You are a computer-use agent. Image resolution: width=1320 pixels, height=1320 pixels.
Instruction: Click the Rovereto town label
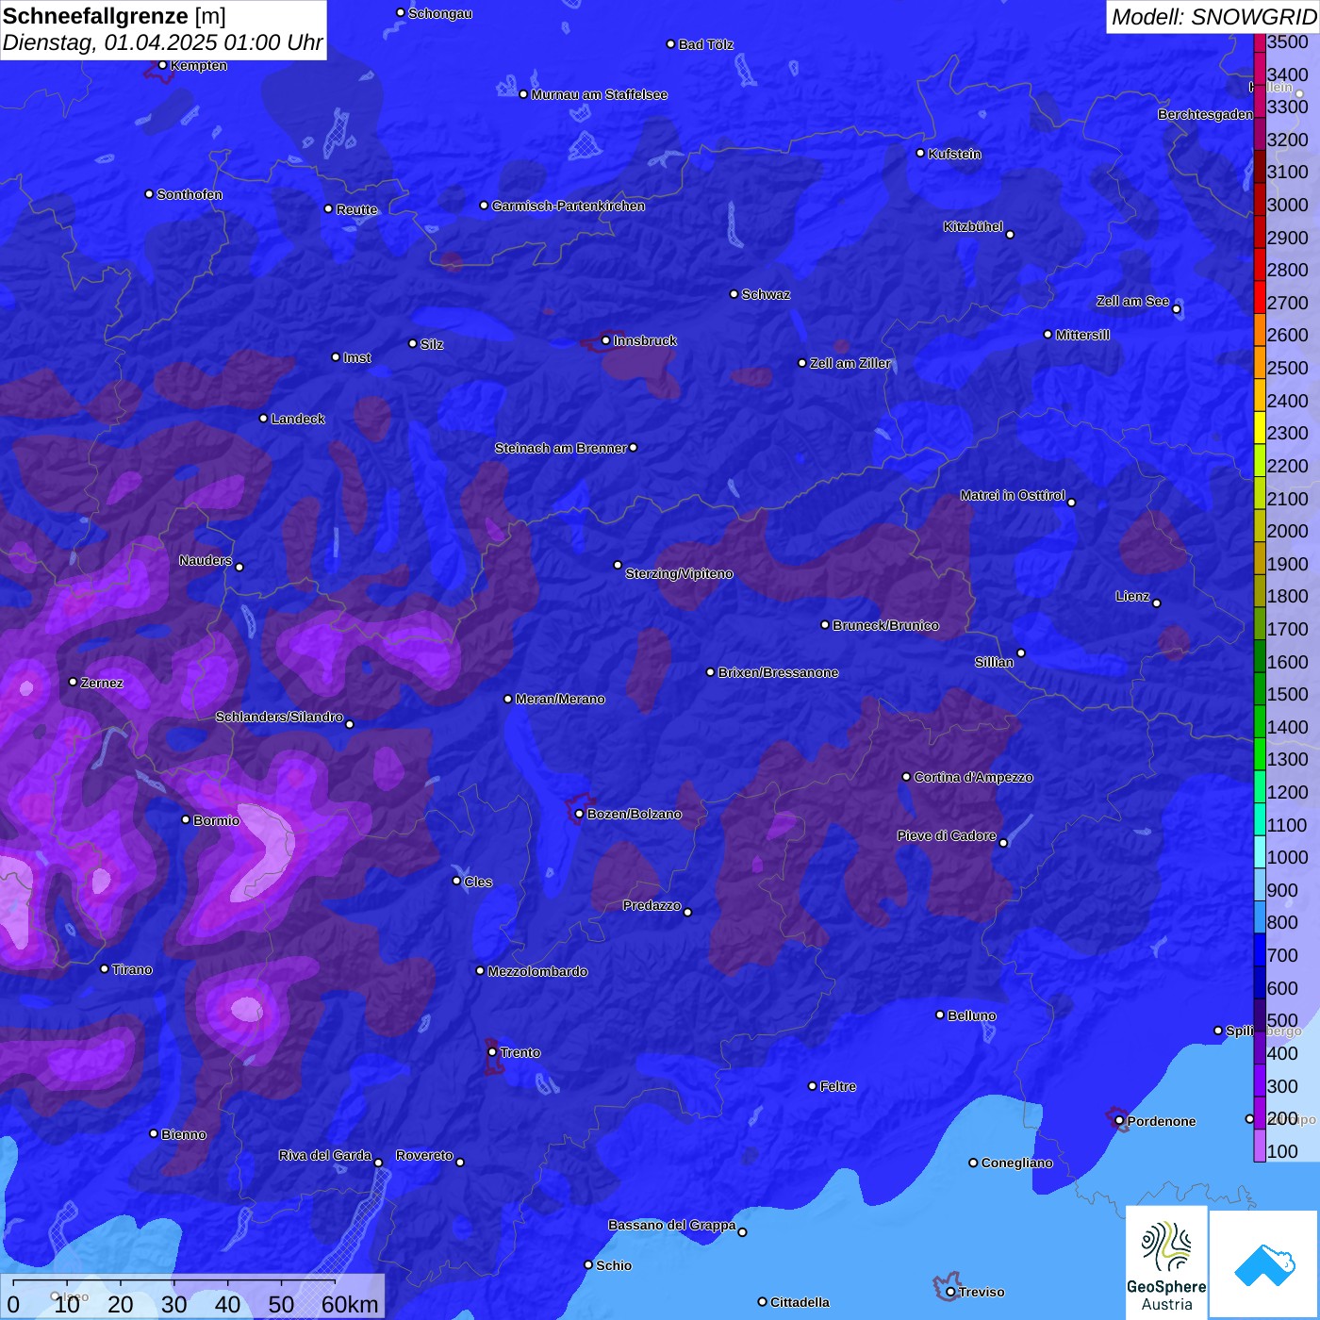[424, 1155]
